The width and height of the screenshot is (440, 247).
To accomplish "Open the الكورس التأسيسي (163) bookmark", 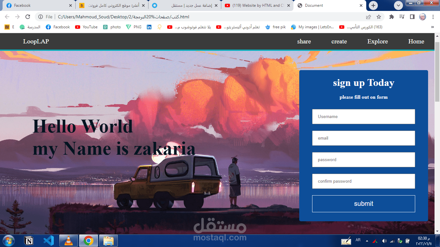I will pyautogui.click(x=361, y=27).
